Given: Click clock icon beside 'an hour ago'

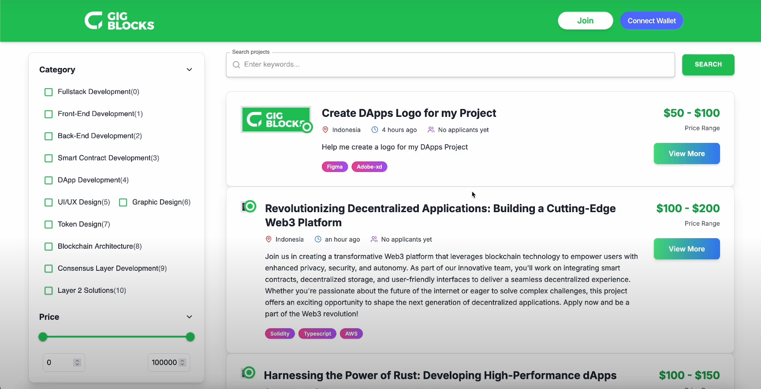Looking at the screenshot, I should click(x=318, y=239).
